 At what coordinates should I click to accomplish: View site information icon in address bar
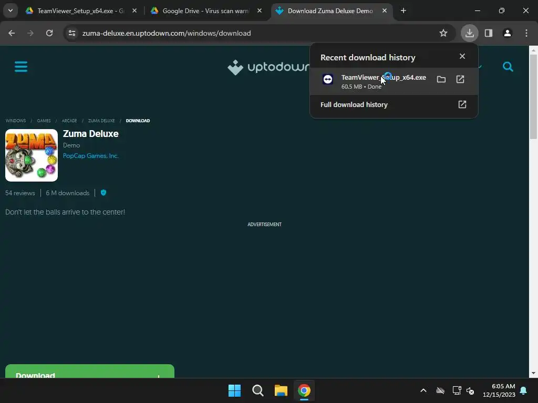72,33
